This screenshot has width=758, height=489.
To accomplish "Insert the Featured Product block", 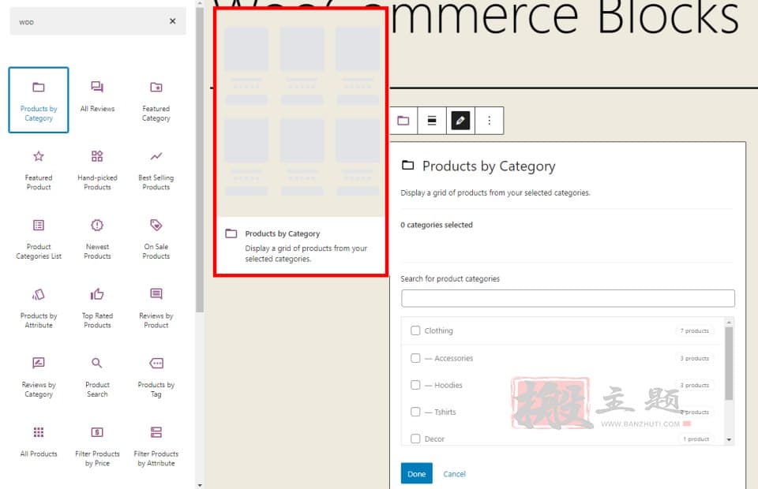I will coord(39,170).
